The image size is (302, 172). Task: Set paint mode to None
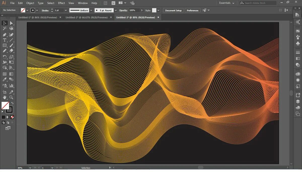pos(12,117)
